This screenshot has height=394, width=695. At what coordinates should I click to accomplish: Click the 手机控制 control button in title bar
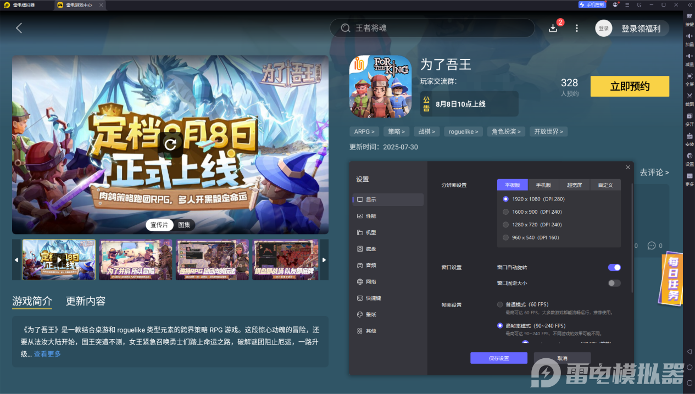[x=592, y=4]
